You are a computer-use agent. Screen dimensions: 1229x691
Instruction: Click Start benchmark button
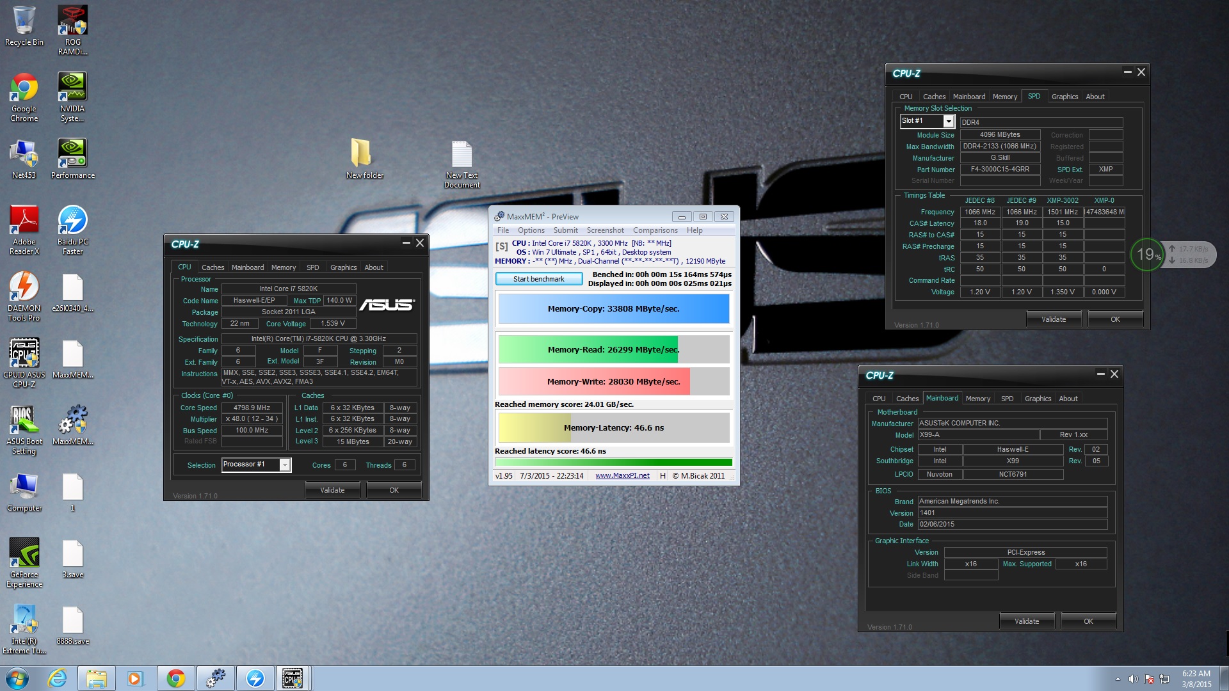(x=539, y=279)
